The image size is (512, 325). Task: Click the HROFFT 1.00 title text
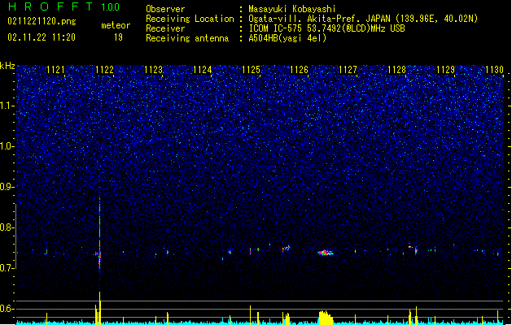63,6
